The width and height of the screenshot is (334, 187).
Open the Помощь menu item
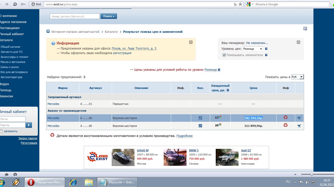[x=6, y=90]
